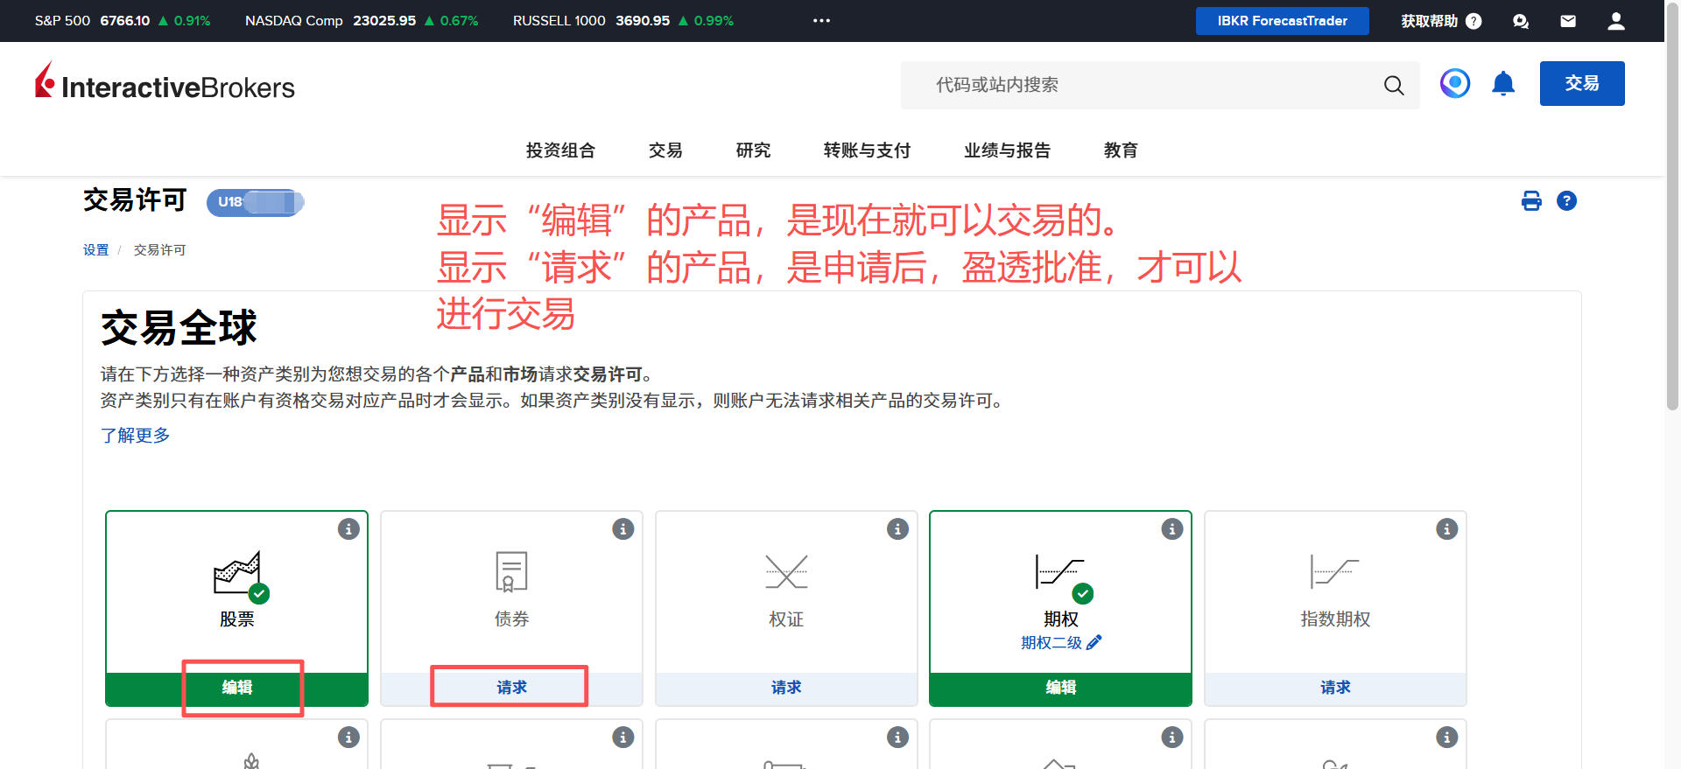
Task: Expand the ticker bar three-dots menu
Action: click(x=821, y=21)
